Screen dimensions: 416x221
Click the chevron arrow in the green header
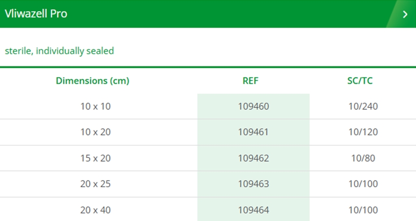click(x=405, y=14)
